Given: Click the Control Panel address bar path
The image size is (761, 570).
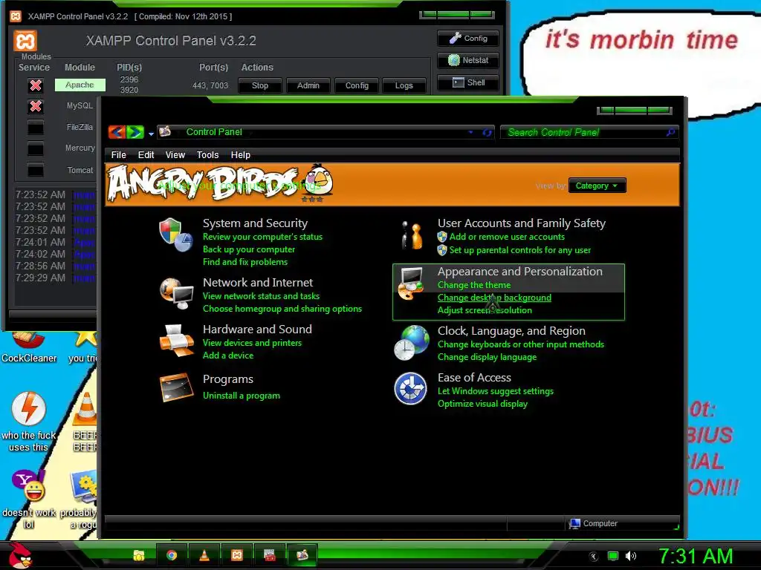Looking at the screenshot, I should 214,132.
